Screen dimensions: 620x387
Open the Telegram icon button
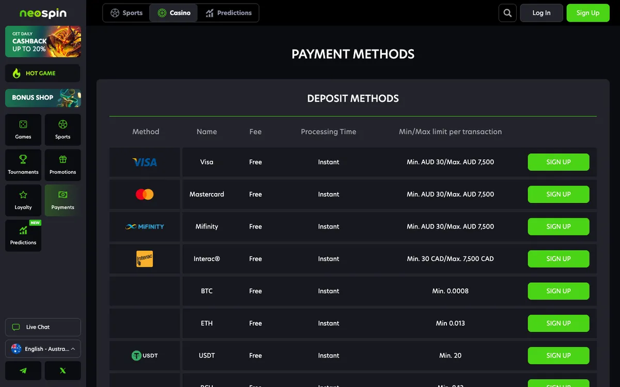coord(23,370)
